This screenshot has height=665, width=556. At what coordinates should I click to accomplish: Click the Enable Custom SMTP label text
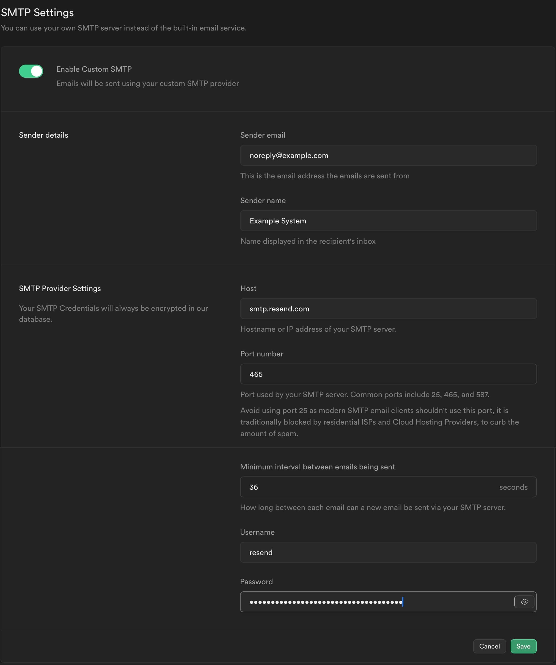[94, 69]
